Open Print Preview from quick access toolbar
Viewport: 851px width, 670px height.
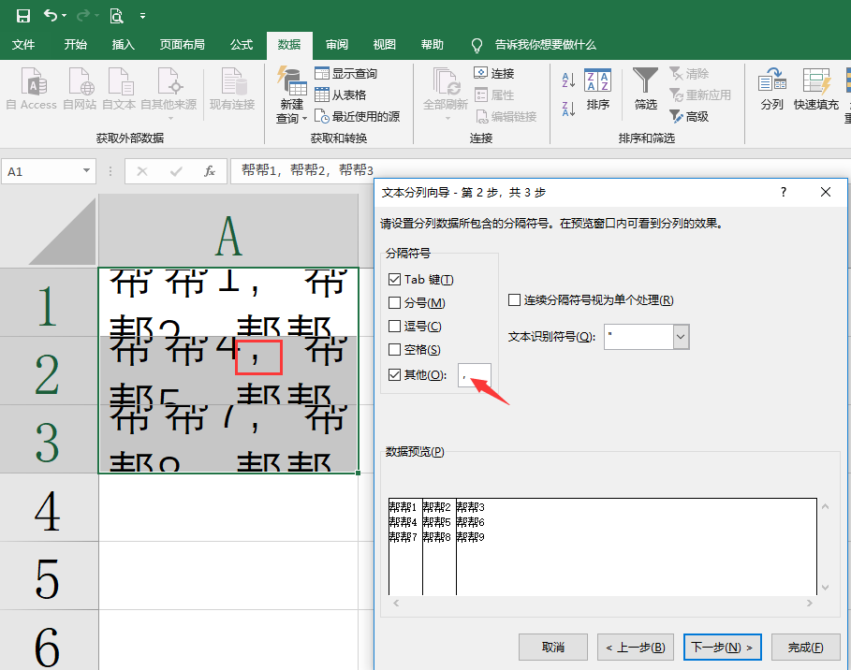(116, 16)
